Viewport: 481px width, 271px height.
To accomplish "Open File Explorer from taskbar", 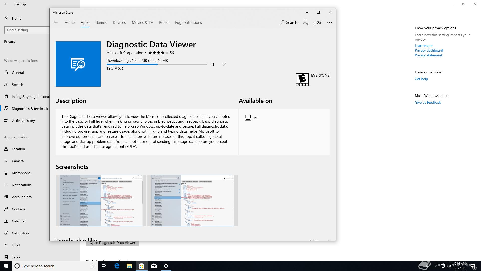I will 129,266.
